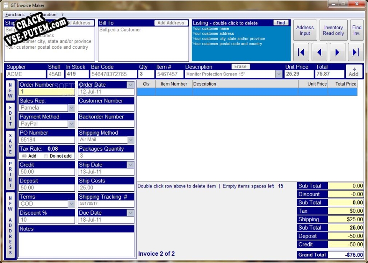Open the Configuration menu
The width and height of the screenshot is (368, 263).
click(43, 14)
